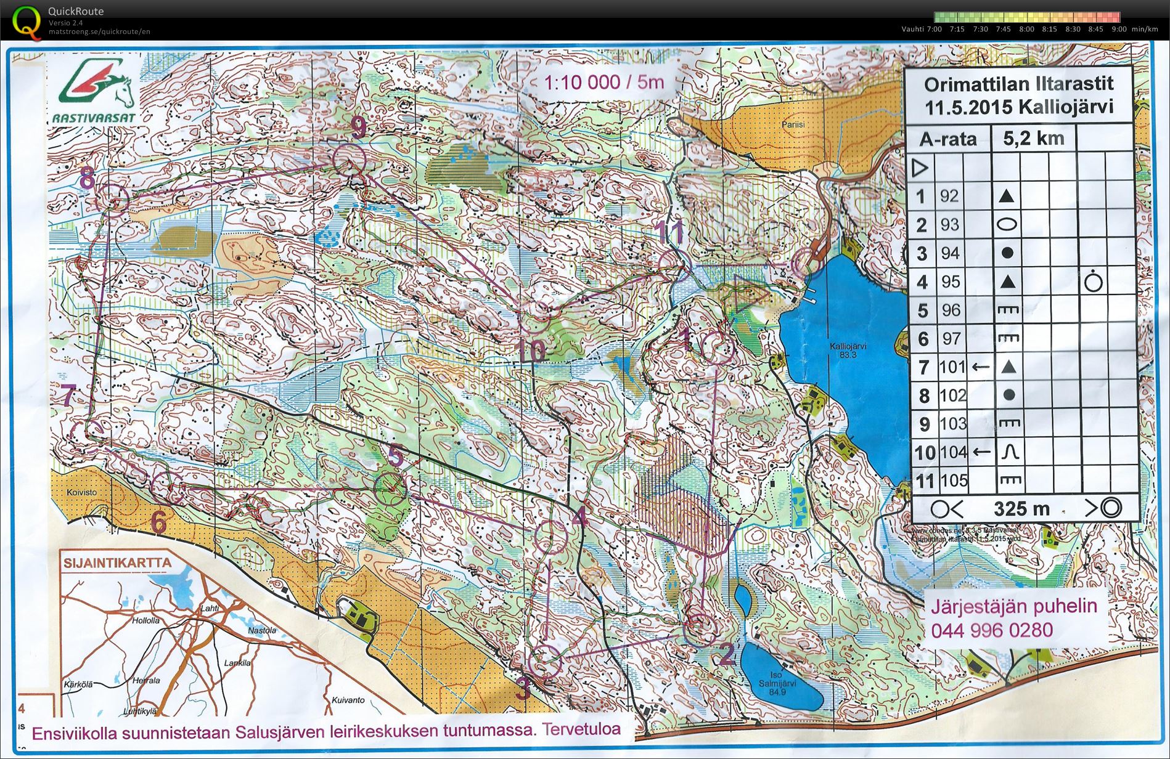Viewport: 1170px width, 759px height.
Task: Click control circle 1 on the map
Action: 718,347
